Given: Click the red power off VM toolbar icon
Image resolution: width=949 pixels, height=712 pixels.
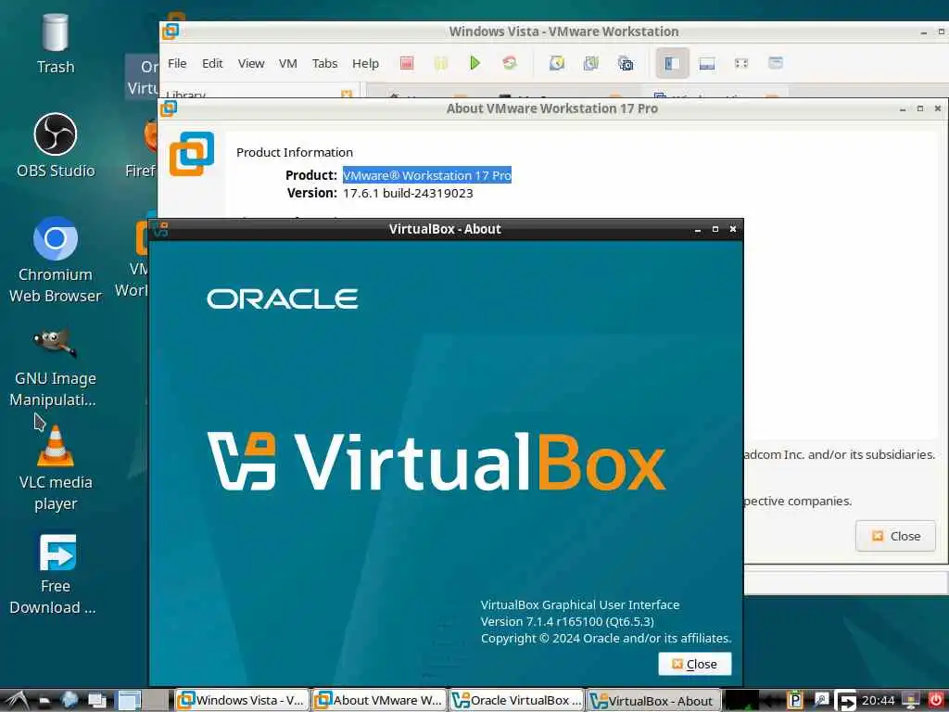Looking at the screenshot, I should pos(407,63).
